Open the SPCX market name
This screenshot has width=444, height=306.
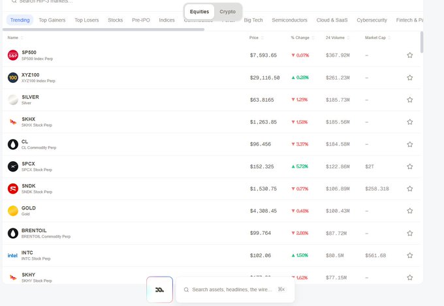click(28, 164)
